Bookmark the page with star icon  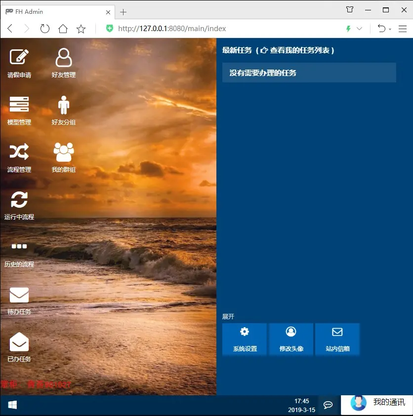81,29
